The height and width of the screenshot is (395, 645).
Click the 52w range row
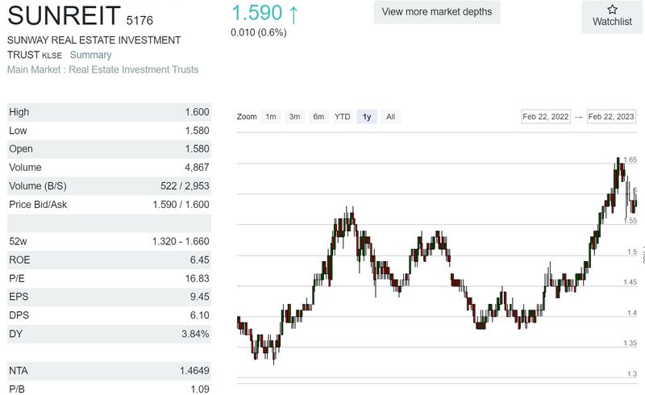coord(109,241)
